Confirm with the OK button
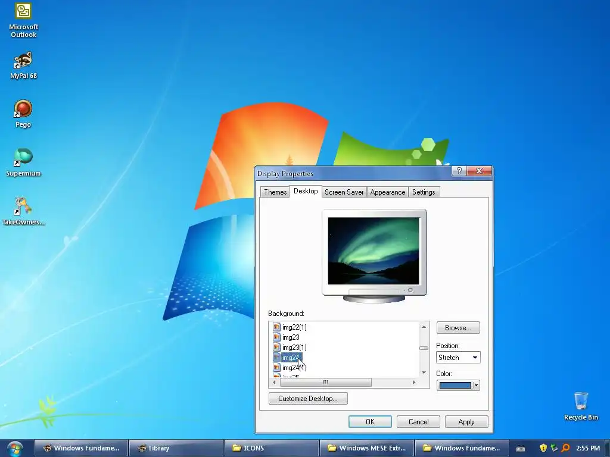The height and width of the screenshot is (457, 610). pos(370,422)
